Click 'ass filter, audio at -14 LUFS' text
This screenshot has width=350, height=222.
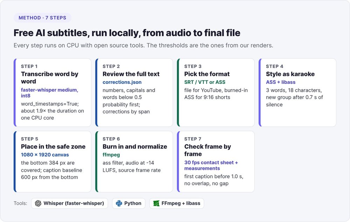132,166
